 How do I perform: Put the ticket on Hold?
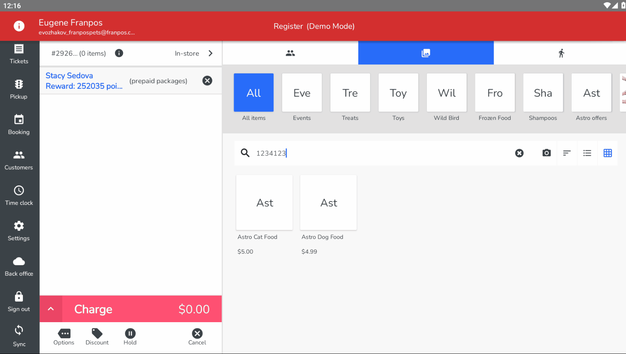130,337
